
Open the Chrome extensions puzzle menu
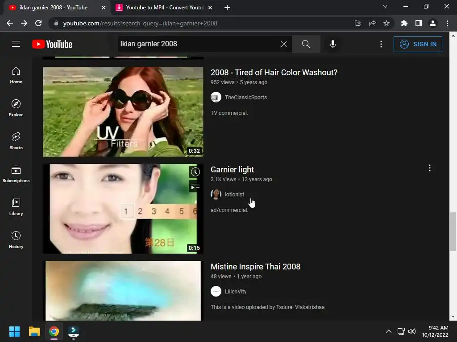coord(404,23)
